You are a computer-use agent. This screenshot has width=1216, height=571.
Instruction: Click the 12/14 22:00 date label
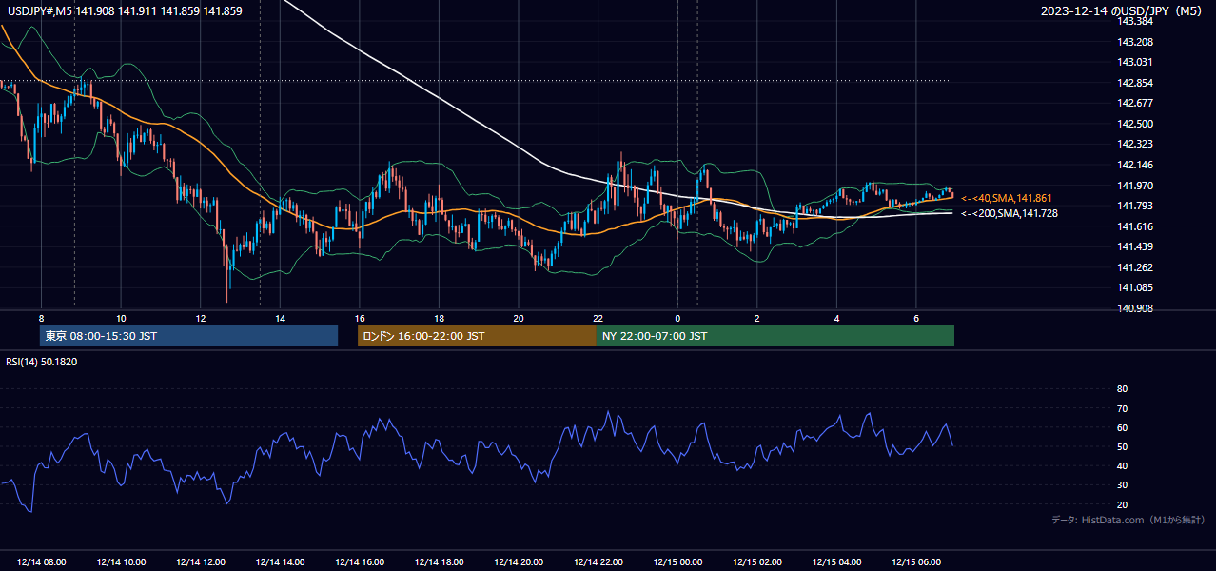[x=598, y=562]
